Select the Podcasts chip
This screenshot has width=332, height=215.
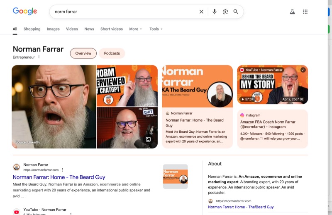(112, 53)
